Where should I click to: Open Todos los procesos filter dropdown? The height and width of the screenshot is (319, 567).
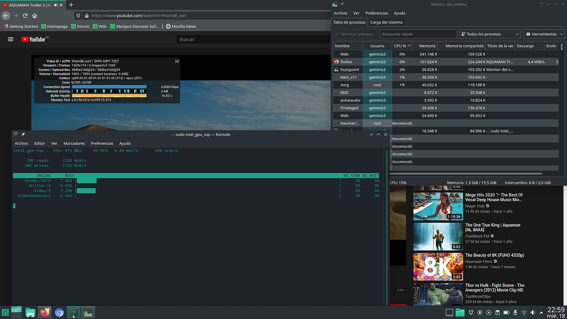490,34
